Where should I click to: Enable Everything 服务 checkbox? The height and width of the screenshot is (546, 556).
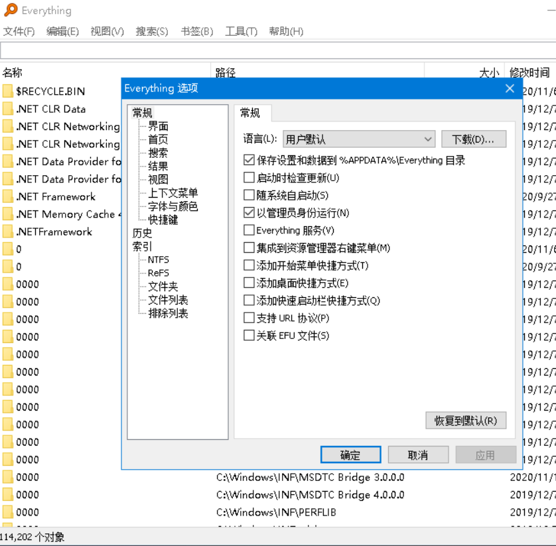point(249,230)
